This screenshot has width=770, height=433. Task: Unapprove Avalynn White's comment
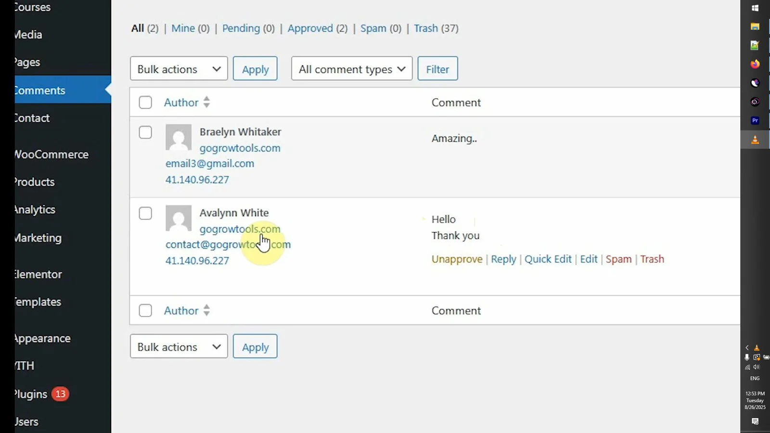coord(457,259)
